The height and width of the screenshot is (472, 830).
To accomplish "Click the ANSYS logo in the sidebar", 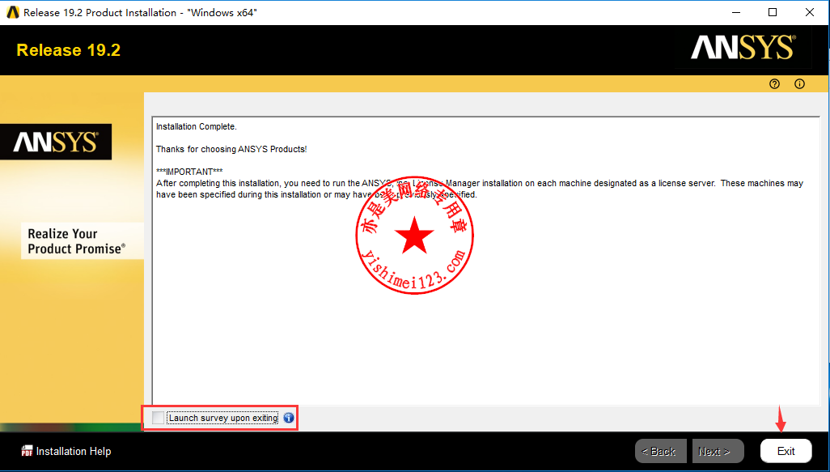I will (56, 142).
